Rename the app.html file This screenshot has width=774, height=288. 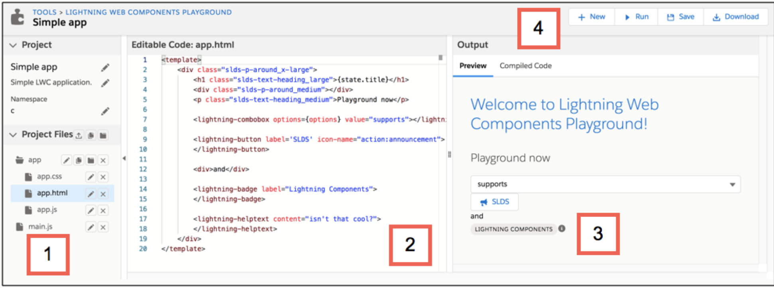click(91, 194)
